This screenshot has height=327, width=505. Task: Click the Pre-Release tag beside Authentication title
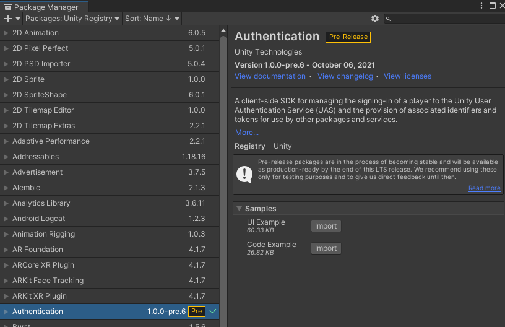[x=348, y=37]
